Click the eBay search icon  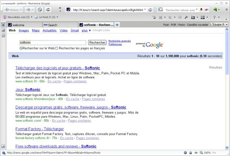click(x=207, y=10)
